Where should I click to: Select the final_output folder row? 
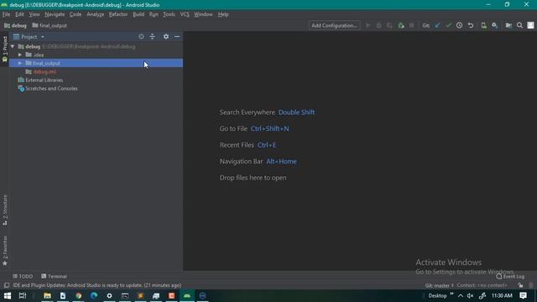(96, 63)
